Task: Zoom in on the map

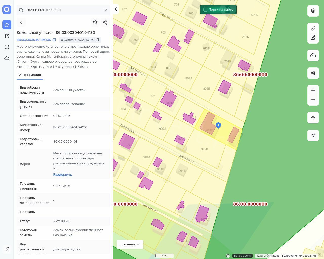Action: [x=313, y=91]
